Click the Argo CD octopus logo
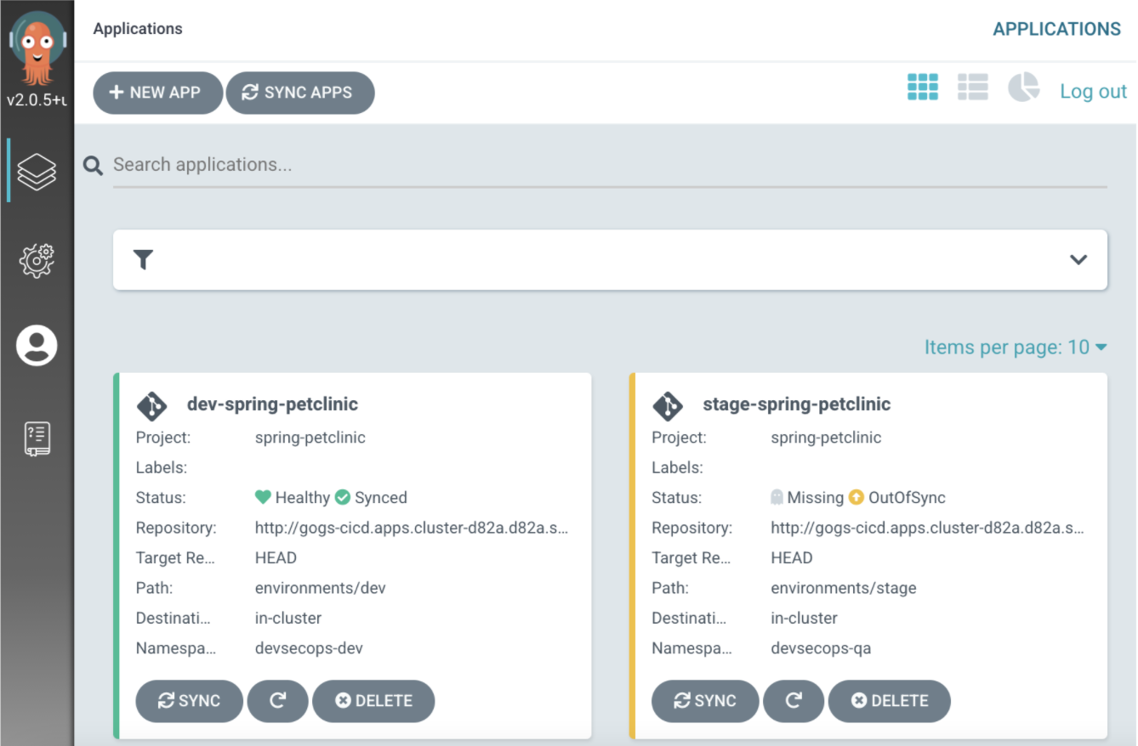Viewport: 1138px width, 746px height. pos(36,47)
